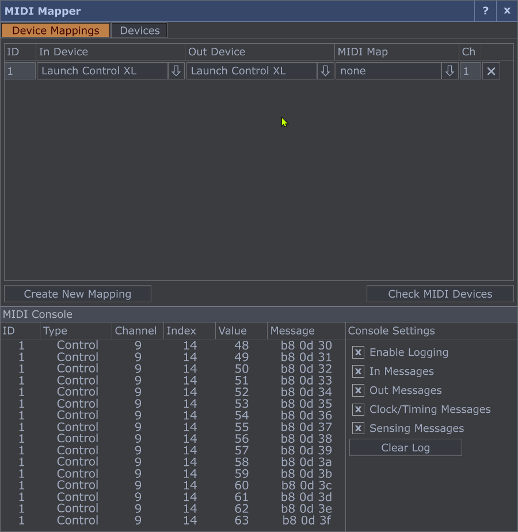518x532 pixels.
Task: Select console row with message b8 0d 3f
Action: point(173,520)
